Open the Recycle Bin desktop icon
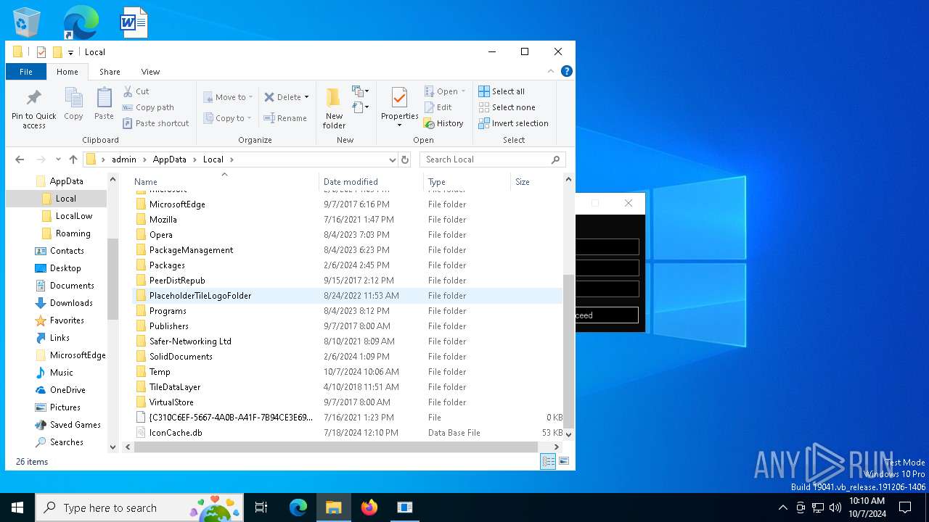The width and height of the screenshot is (929, 522). (28, 22)
